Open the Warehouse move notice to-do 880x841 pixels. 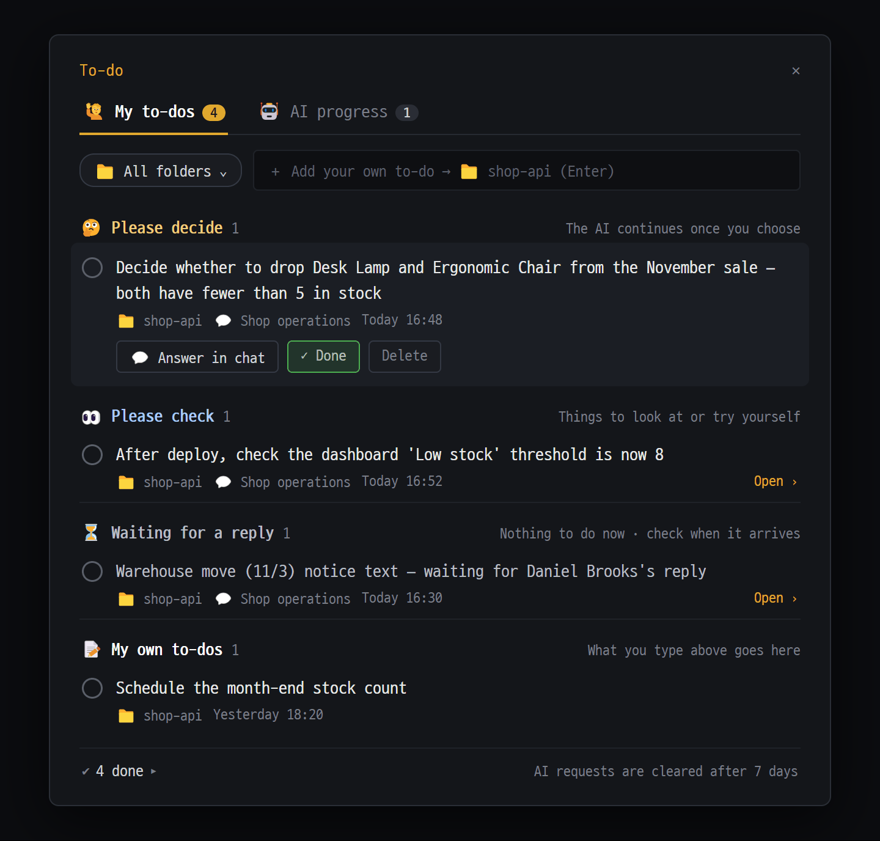coord(776,598)
